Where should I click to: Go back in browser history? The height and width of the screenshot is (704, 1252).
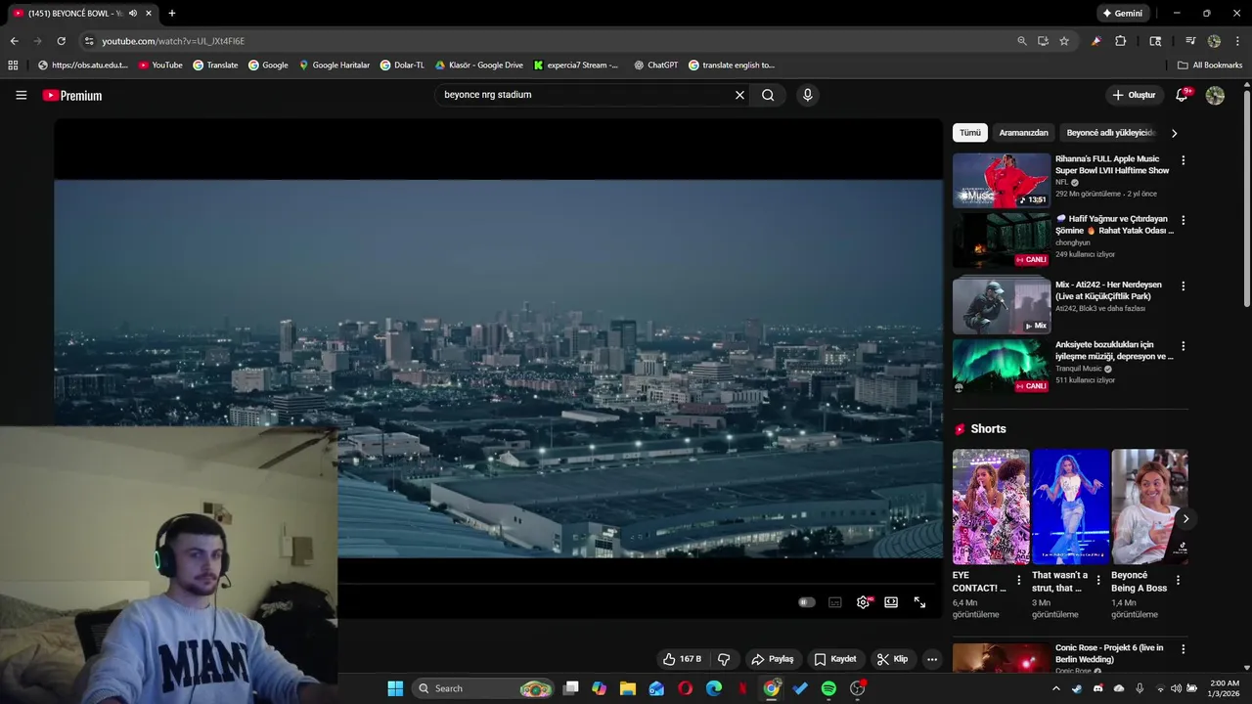[14, 41]
